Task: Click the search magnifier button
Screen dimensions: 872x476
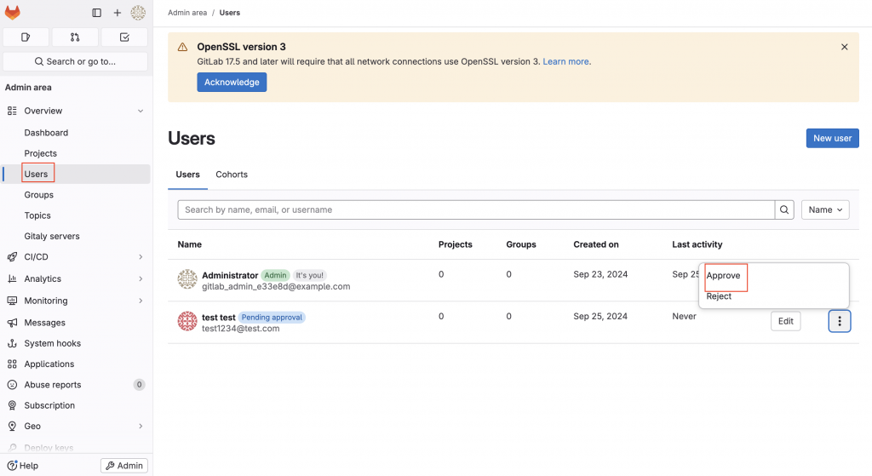Action: [x=784, y=209]
